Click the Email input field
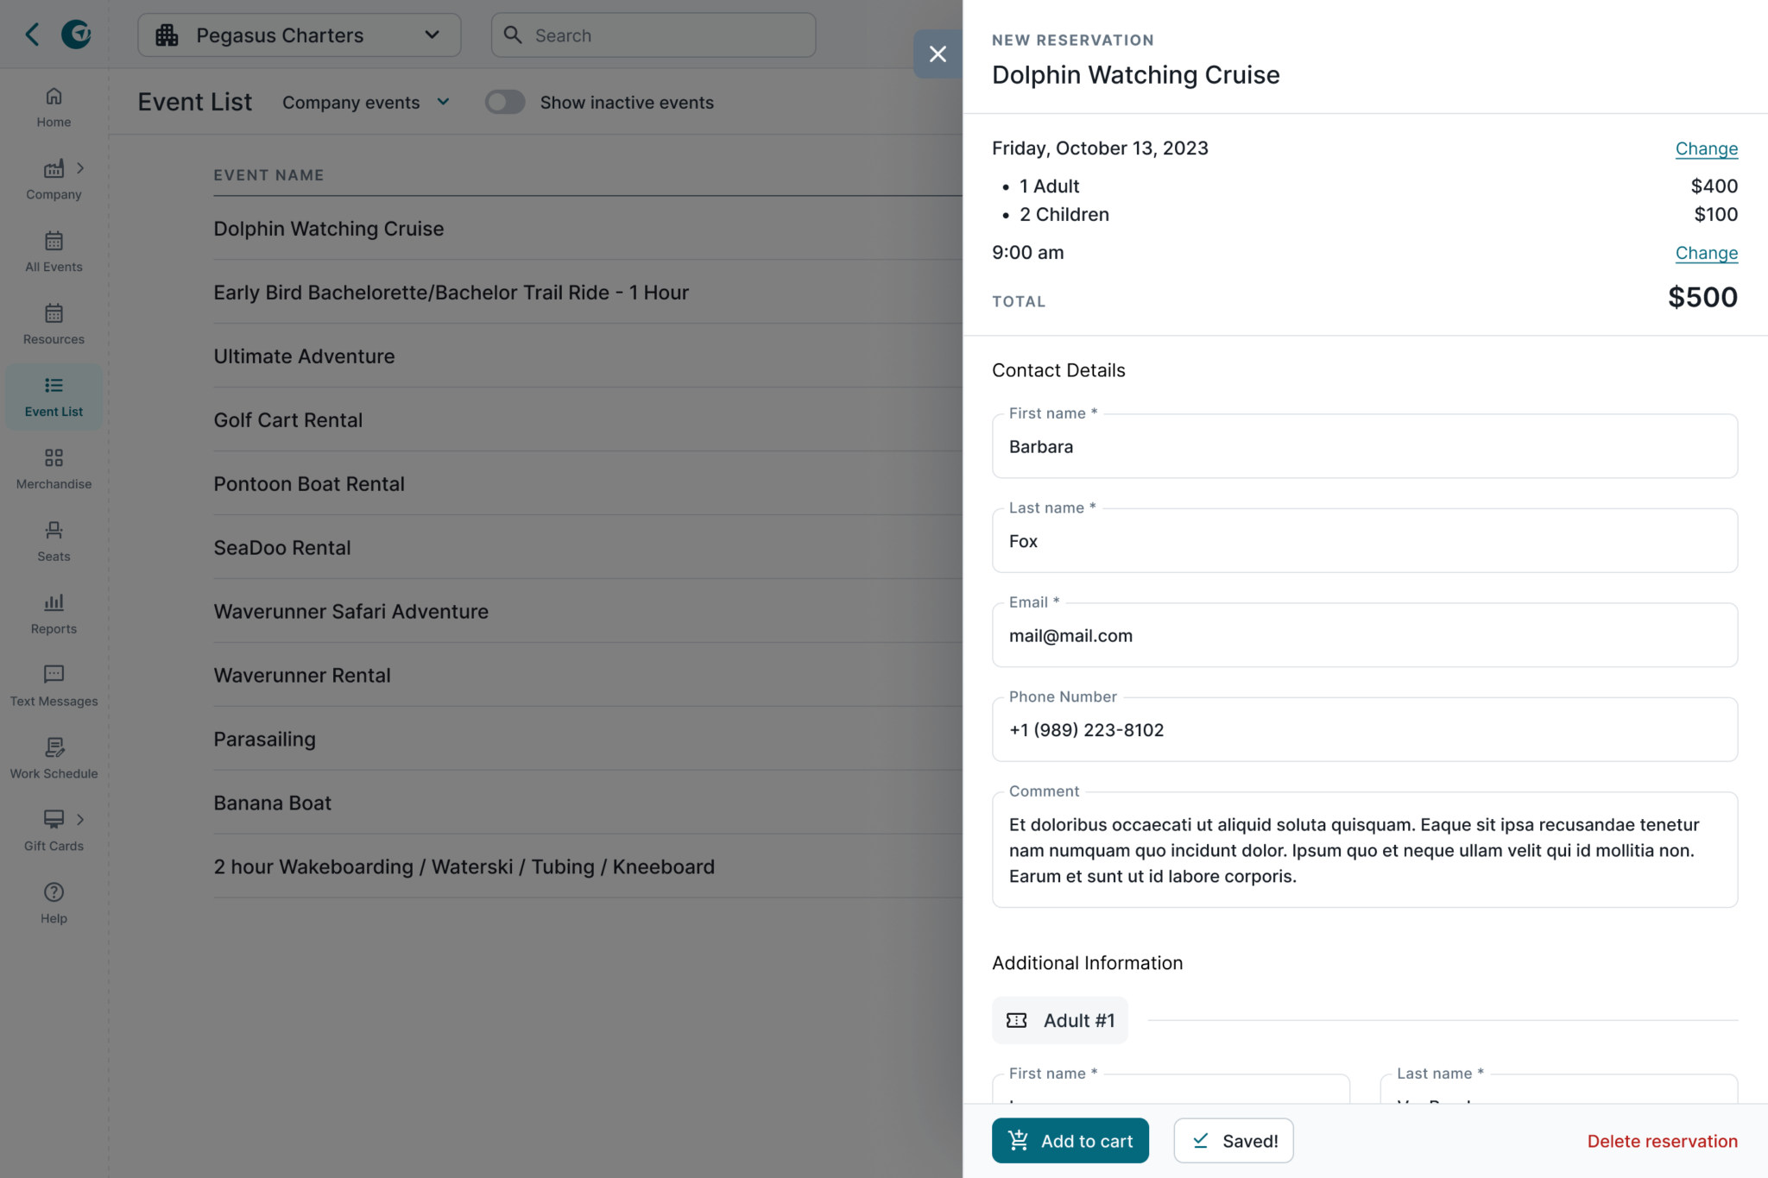This screenshot has width=1768, height=1178. click(1364, 636)
